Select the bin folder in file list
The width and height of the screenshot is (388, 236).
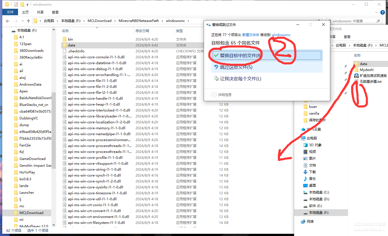tap(70, 39)
